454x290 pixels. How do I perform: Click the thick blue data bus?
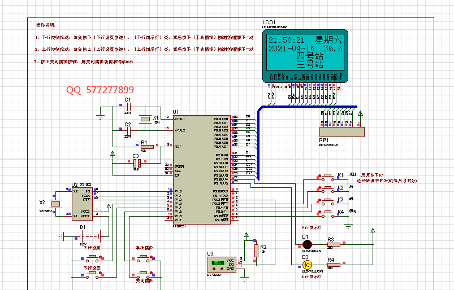coord(258,144)
